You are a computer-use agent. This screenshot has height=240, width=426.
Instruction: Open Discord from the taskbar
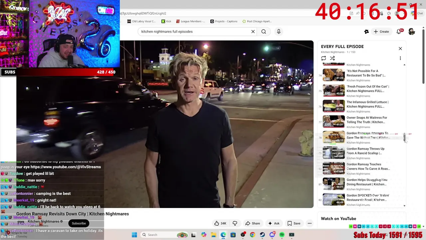point(272,235)
